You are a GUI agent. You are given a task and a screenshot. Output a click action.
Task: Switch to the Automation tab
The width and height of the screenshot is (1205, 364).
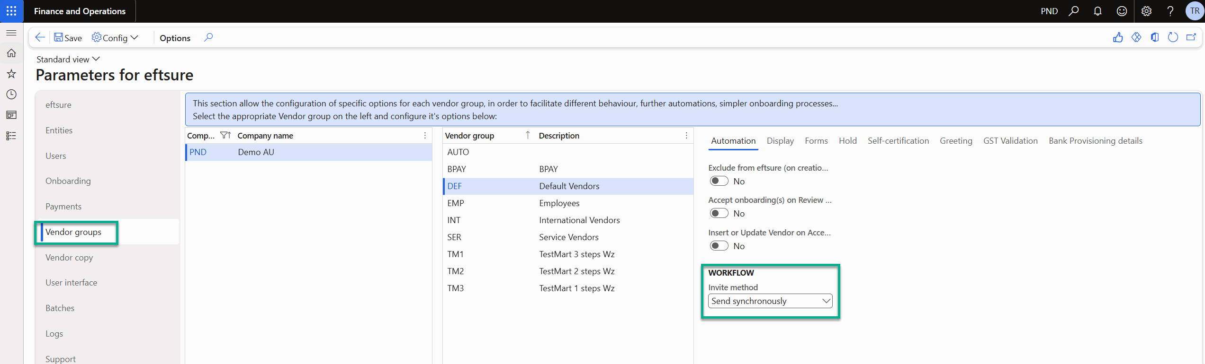tap(733, 141)
